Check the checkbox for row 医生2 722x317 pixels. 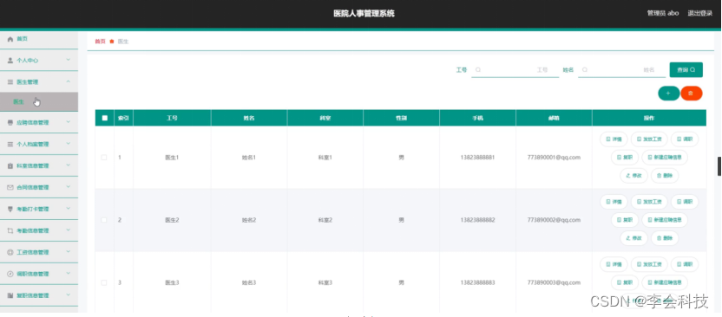[x=104, y=220]
